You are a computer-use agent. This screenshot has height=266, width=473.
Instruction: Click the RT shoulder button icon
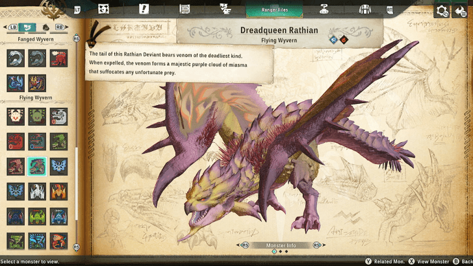(x=390, y=10)
